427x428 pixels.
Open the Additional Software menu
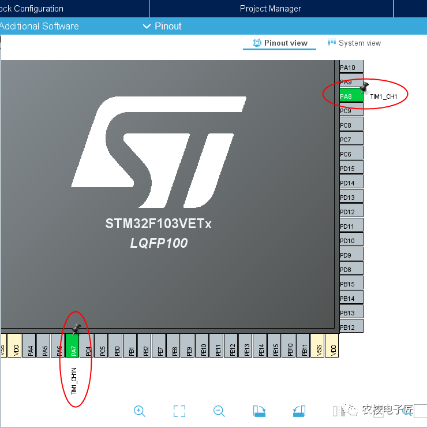(39, 26)
